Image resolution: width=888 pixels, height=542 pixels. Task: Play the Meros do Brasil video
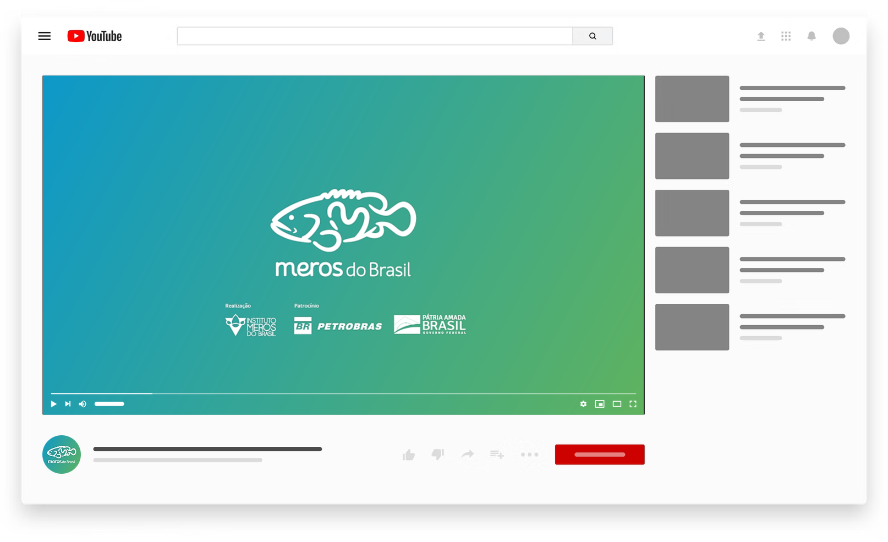(x=53, y=404)
